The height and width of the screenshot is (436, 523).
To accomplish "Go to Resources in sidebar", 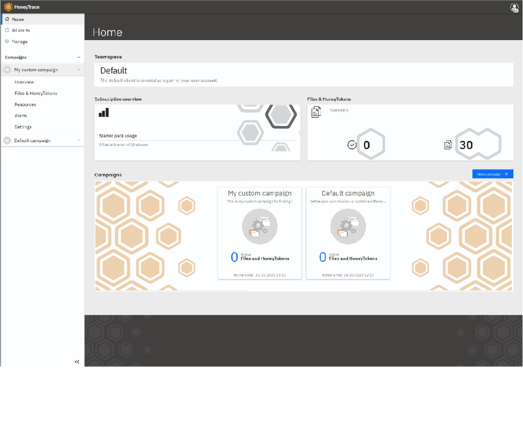I will tap(25, 105).
